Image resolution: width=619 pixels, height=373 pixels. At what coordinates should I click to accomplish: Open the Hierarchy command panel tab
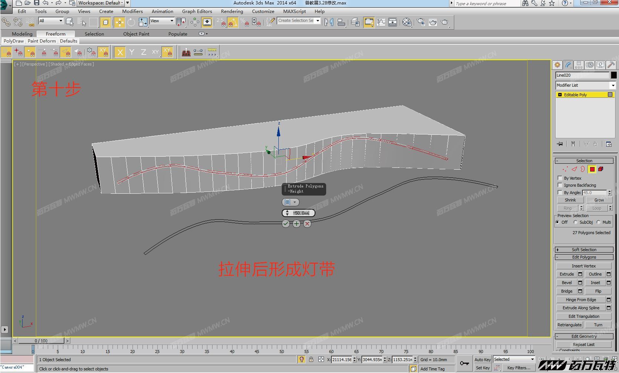point(579,65)
